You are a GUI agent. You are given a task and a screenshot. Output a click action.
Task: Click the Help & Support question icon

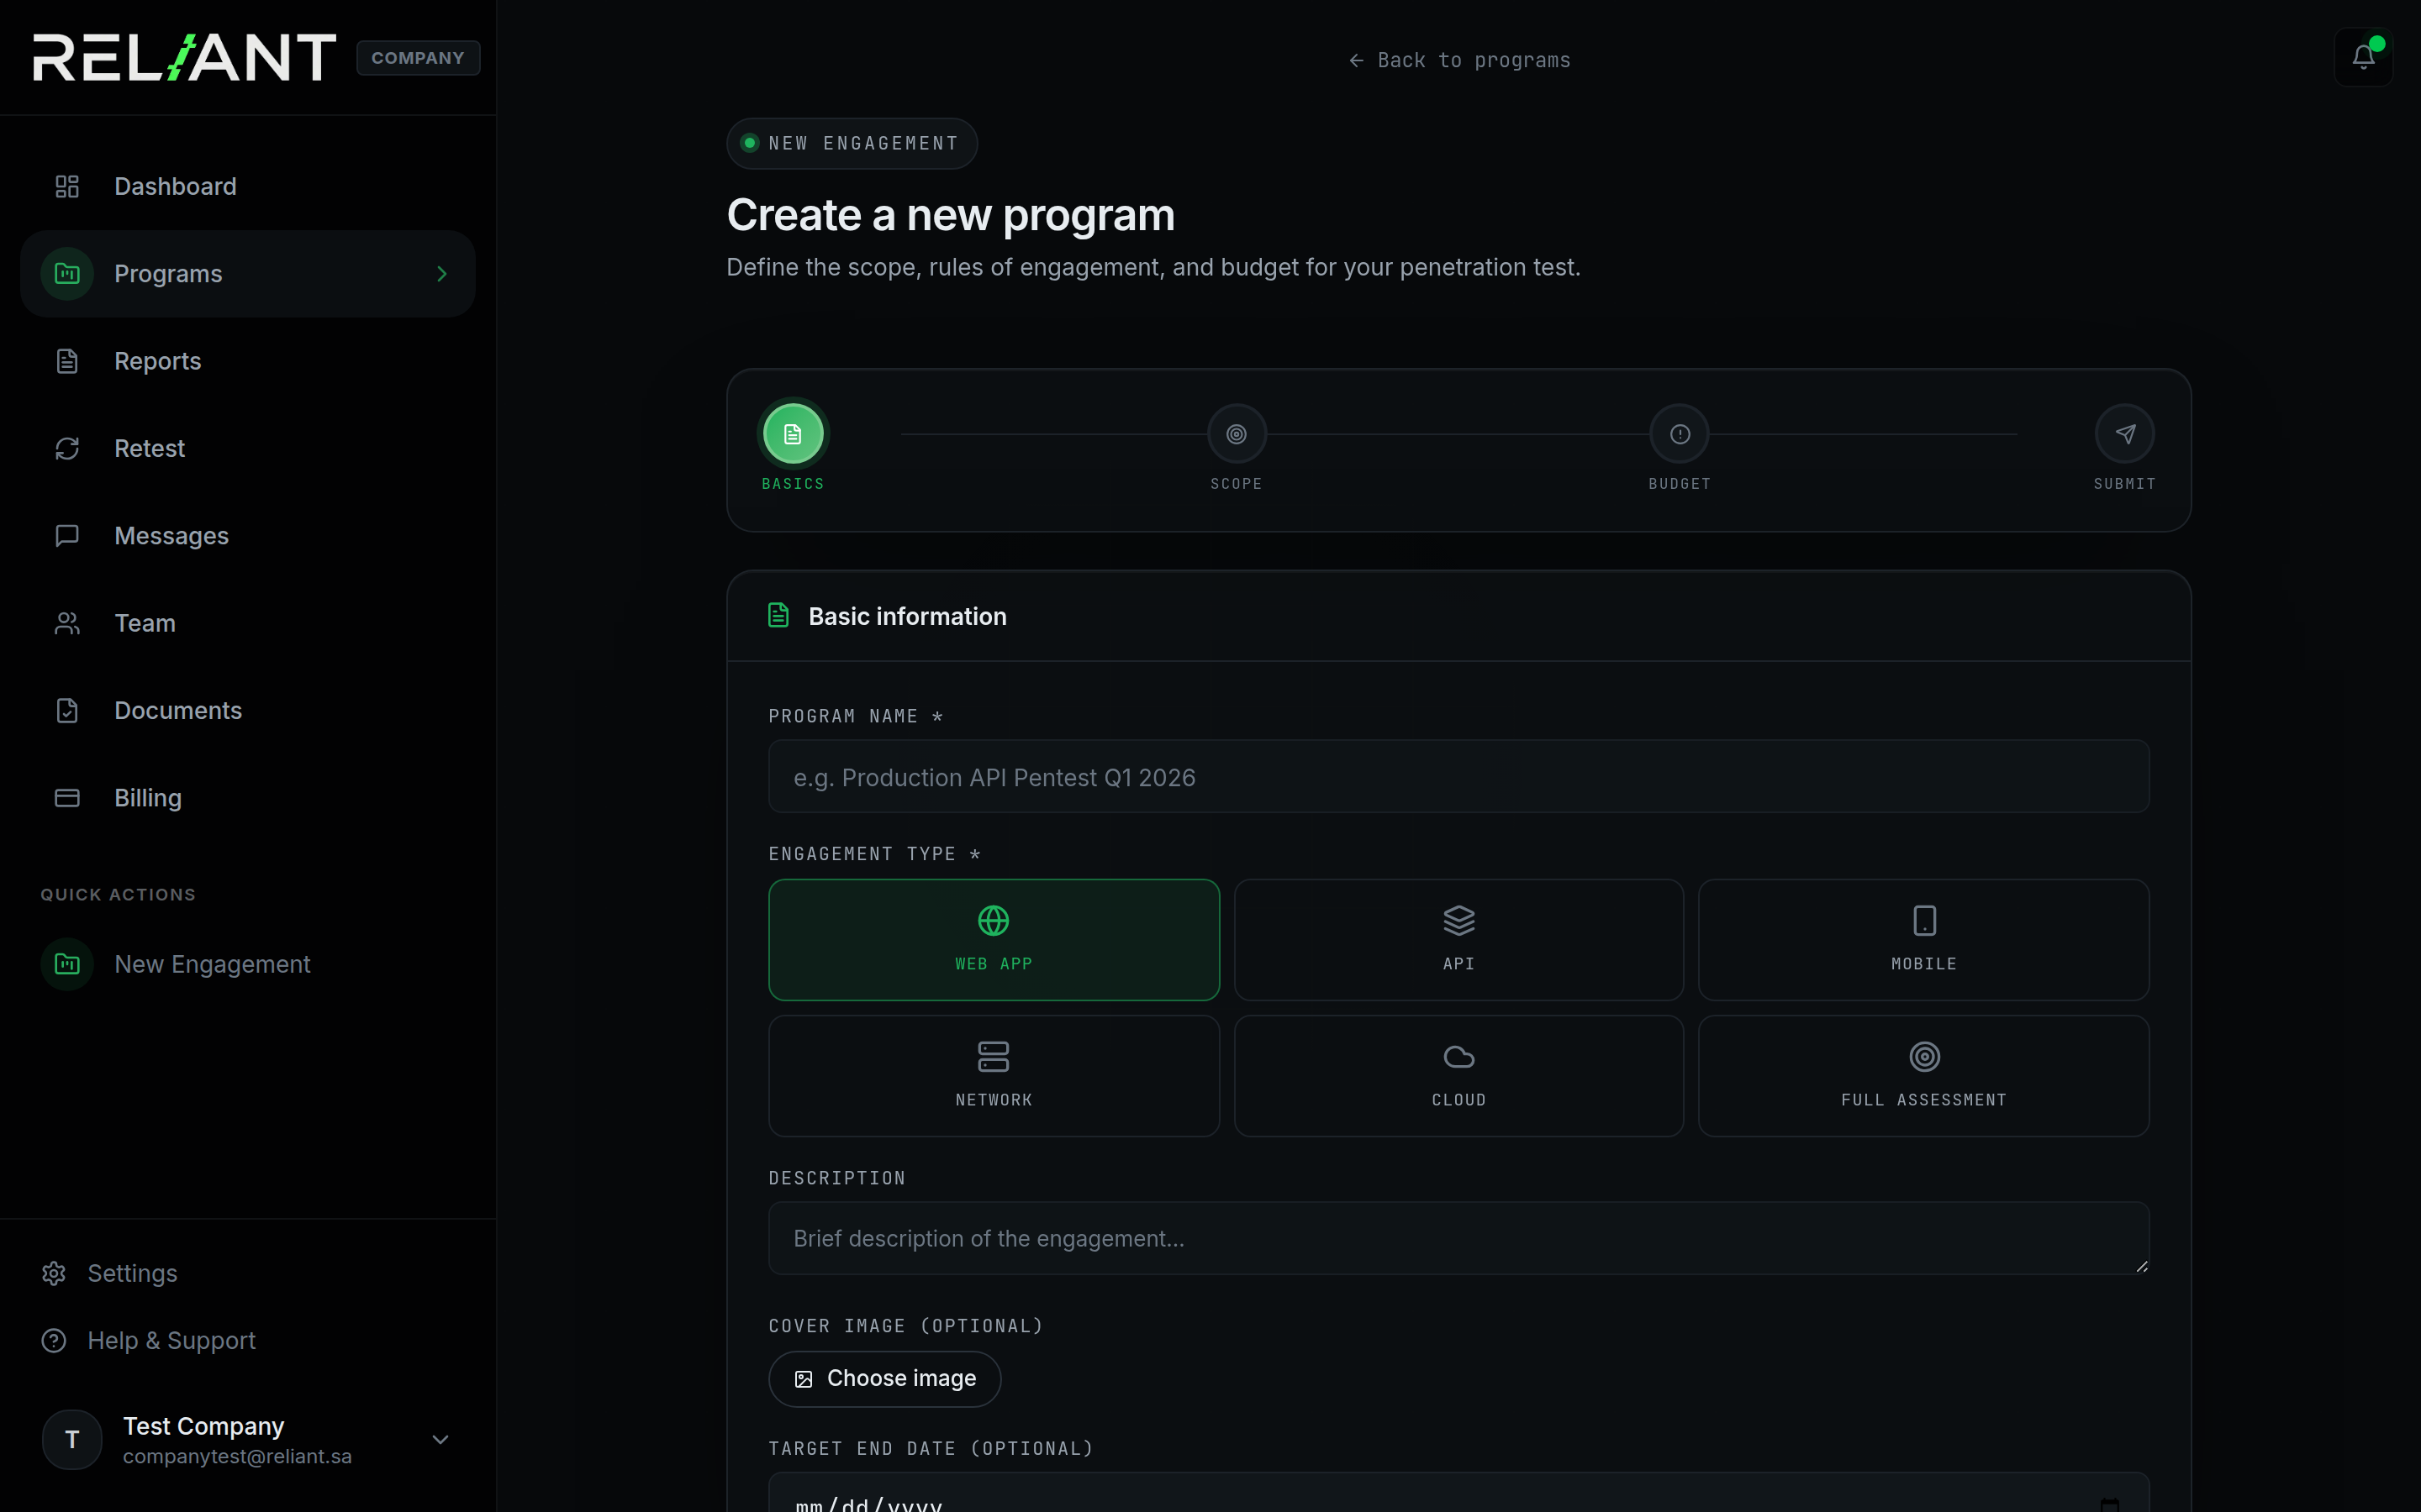coord(54,1340)
